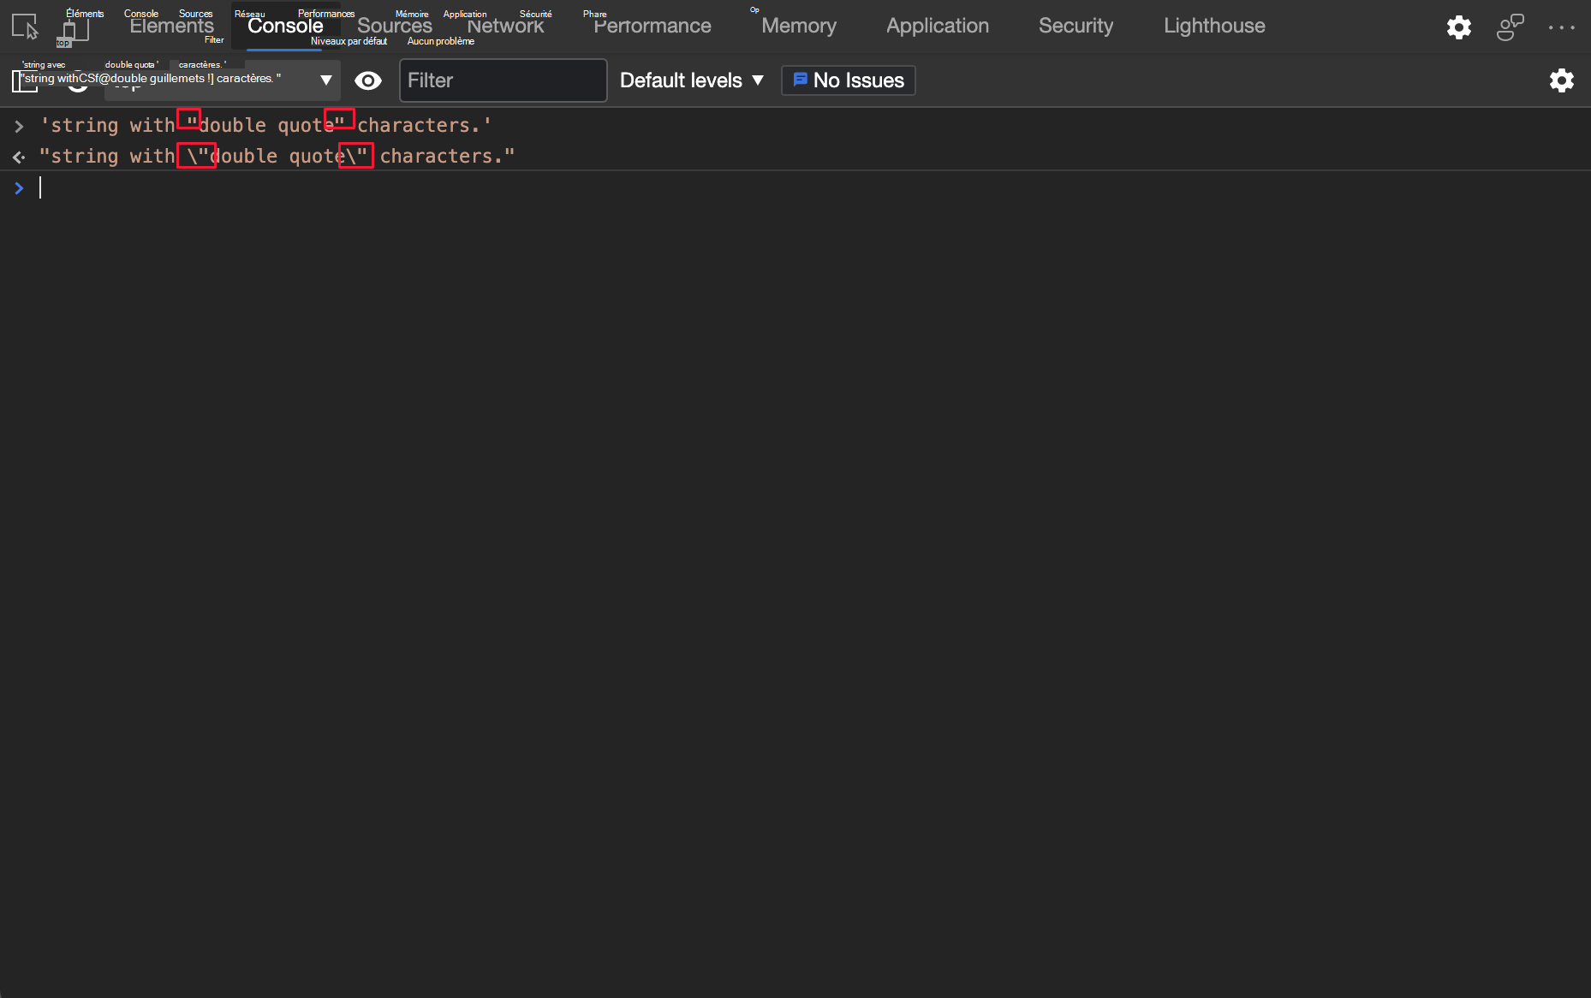The height and width of the screenshot is (998, 1591).
Task: Create a live expression with the eye icon
Action: click(x=368, y=80)
